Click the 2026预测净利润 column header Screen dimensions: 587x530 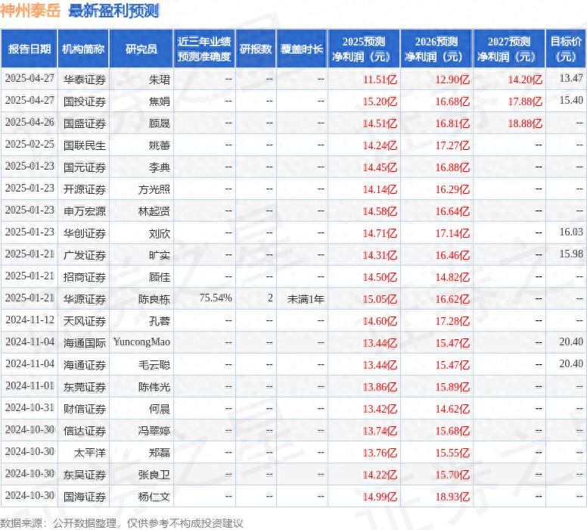436,48
